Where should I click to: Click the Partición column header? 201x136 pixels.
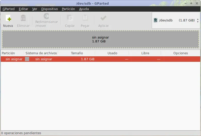pyautogui.click(x=12, y=53)
